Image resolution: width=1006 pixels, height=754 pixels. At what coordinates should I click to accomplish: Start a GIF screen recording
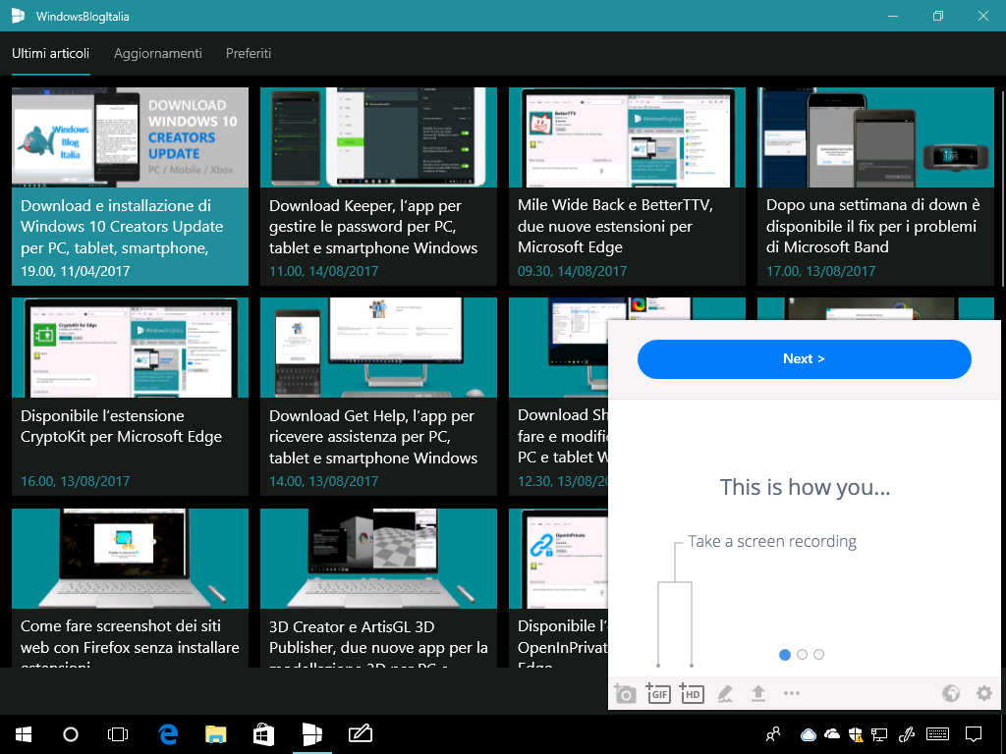[x=658, y=693]
